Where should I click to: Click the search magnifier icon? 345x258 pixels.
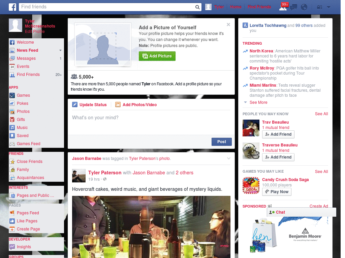point(197,7)
